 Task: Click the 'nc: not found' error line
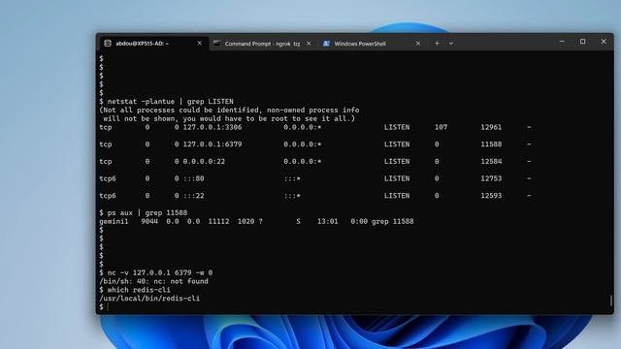(153, 281)
